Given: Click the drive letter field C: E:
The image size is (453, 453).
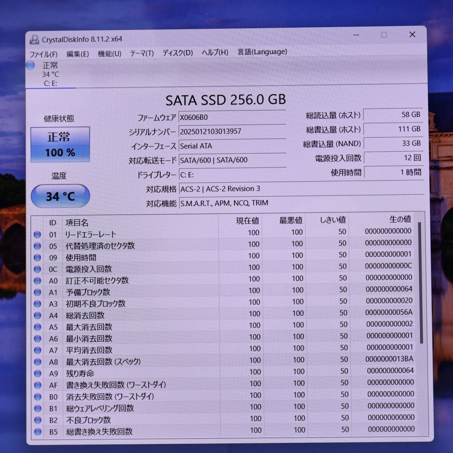Looking at the screenshot, I should [x=232, y=174].
